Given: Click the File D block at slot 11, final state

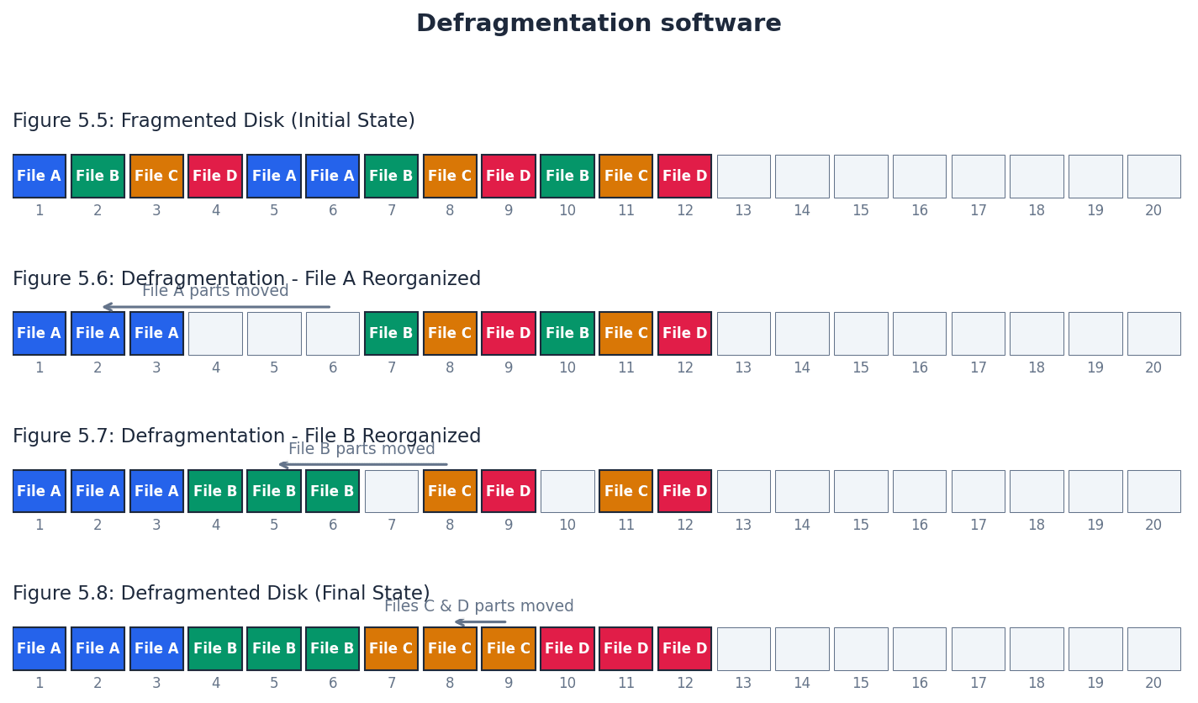Looking at the screenshot, I should click(x=625, y=648).
